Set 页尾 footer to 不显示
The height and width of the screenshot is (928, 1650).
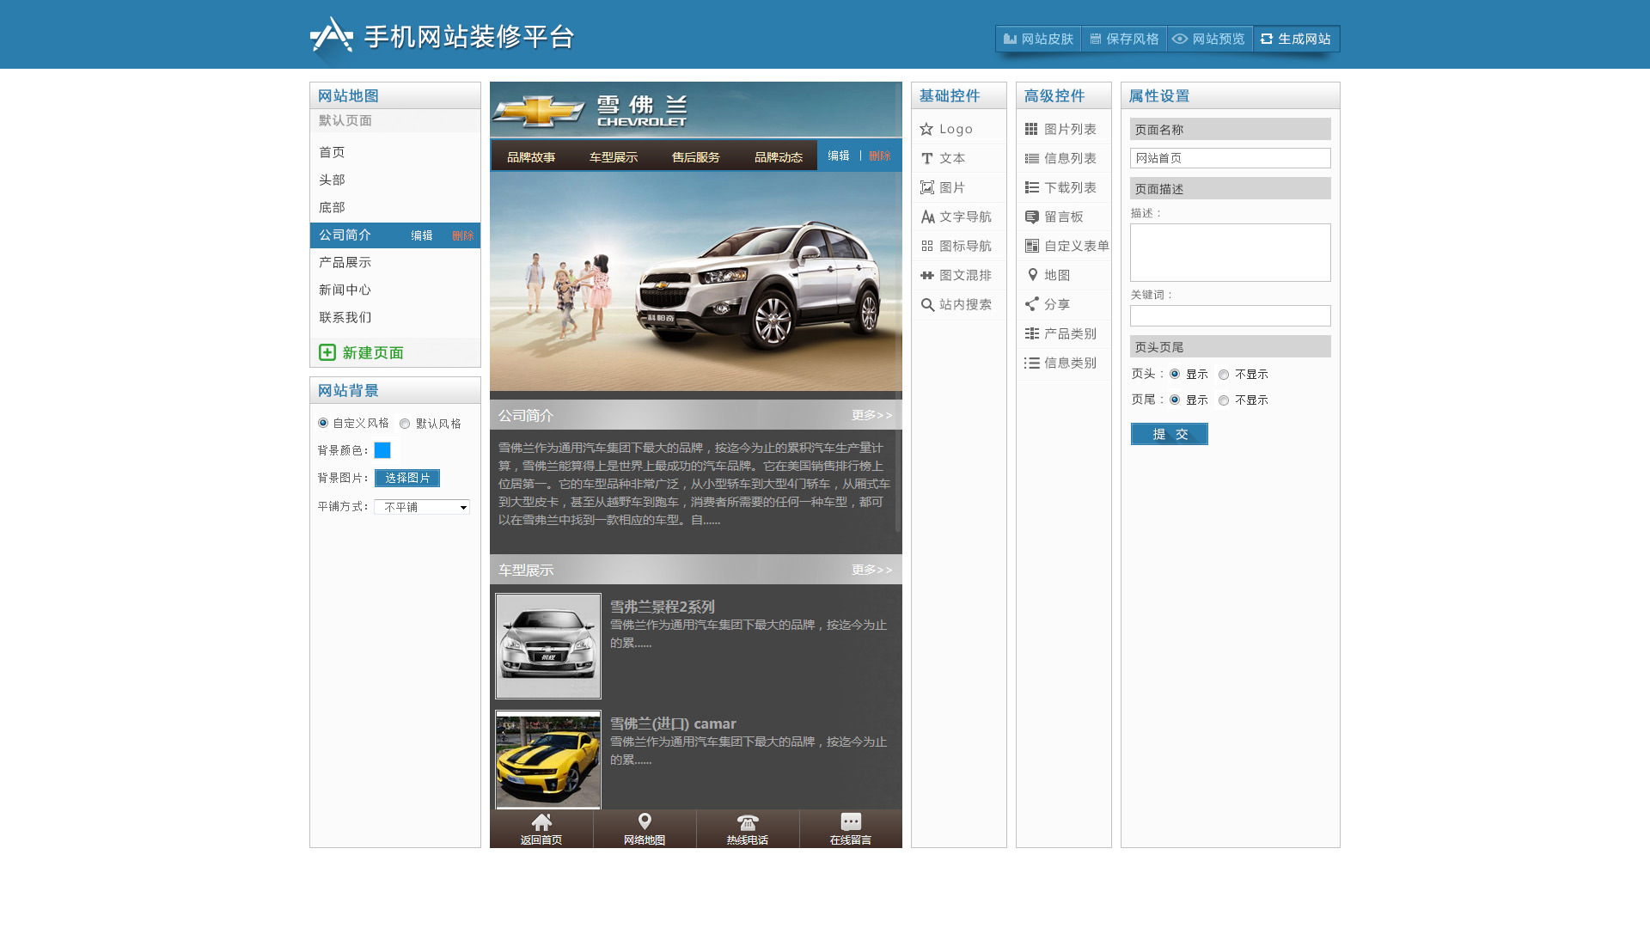pyautogui.click(x=1224, y=400)
